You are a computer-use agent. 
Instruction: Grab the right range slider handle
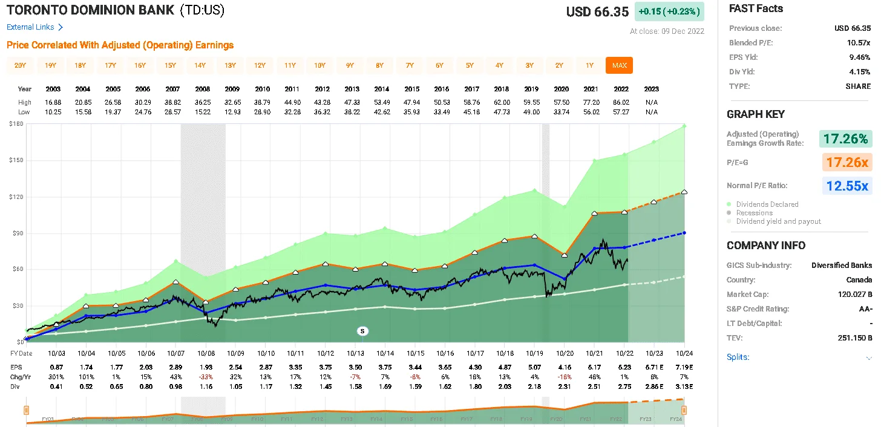[x=684, y=410]
